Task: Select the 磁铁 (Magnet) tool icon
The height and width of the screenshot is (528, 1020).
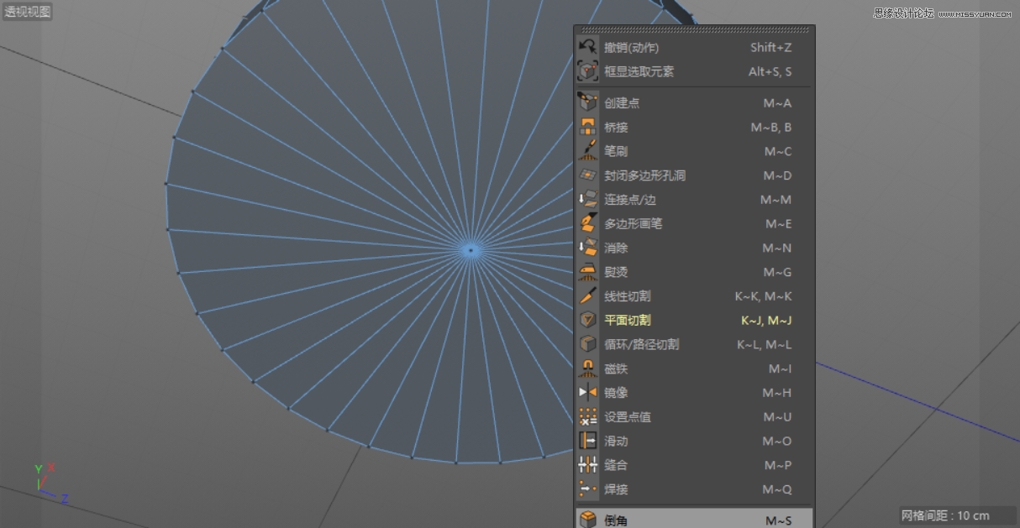Action: (587, 368)
